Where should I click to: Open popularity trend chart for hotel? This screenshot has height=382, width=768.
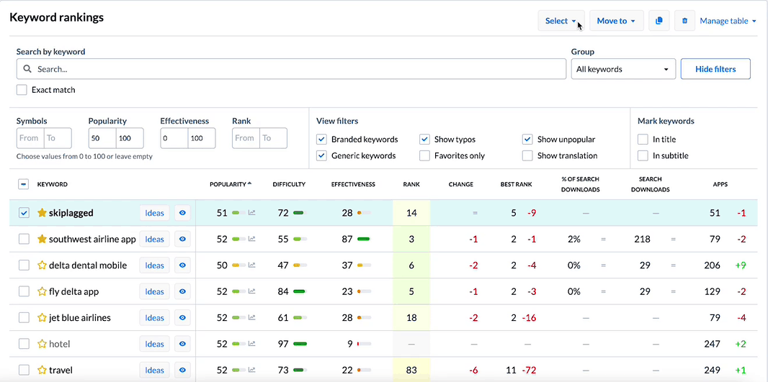251,344
